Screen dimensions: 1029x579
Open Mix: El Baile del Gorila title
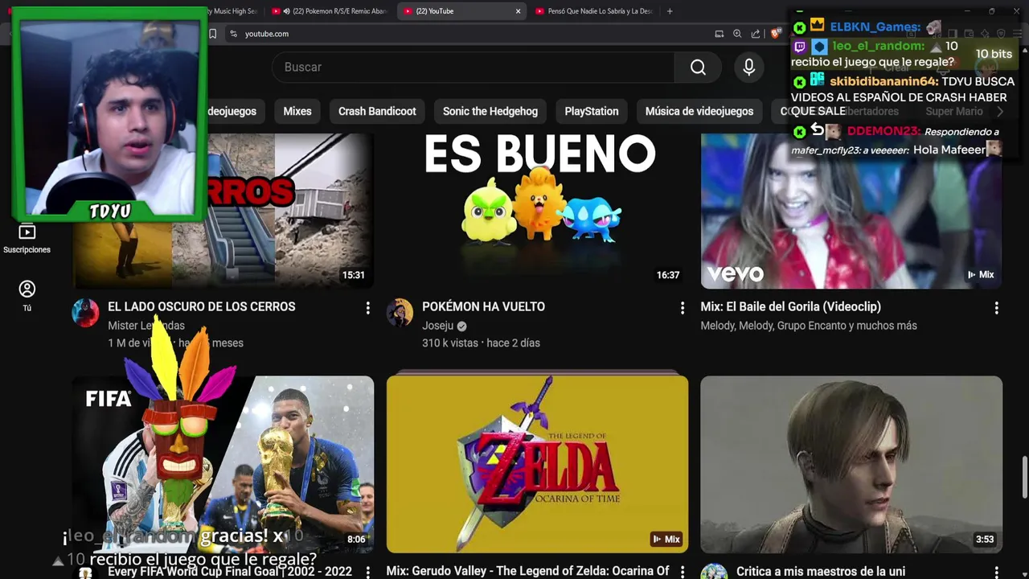(790, 306)
